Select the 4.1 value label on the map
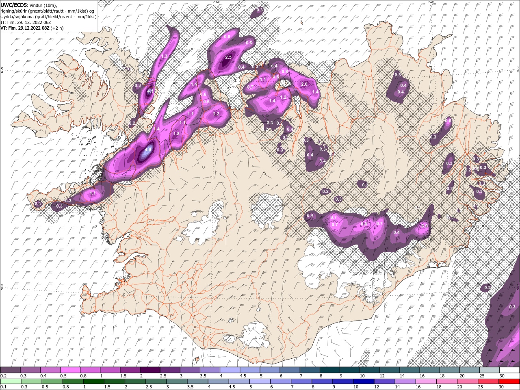 (150, 91)
